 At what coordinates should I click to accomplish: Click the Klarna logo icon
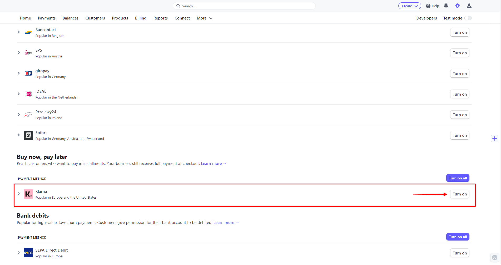pyautogui.click(x=28, y=194)
